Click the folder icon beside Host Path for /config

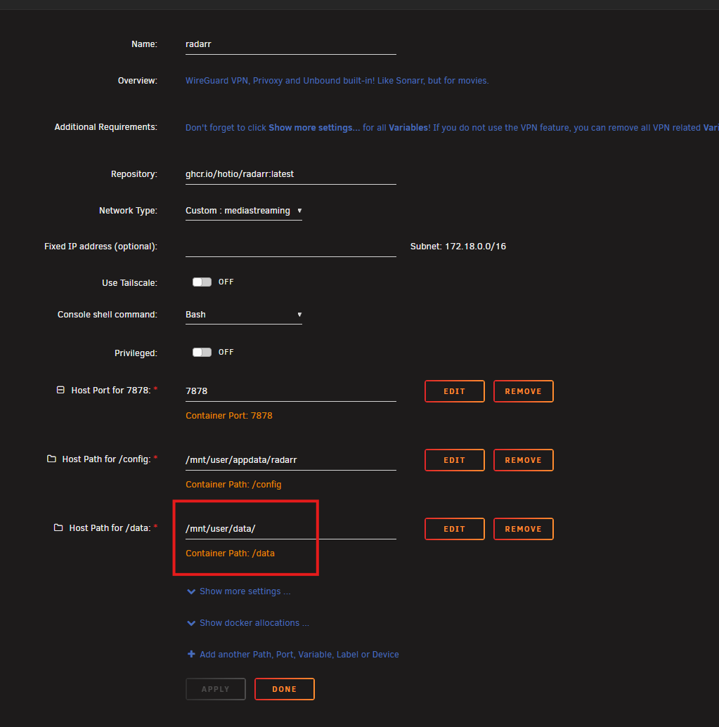tap(51, 459)
